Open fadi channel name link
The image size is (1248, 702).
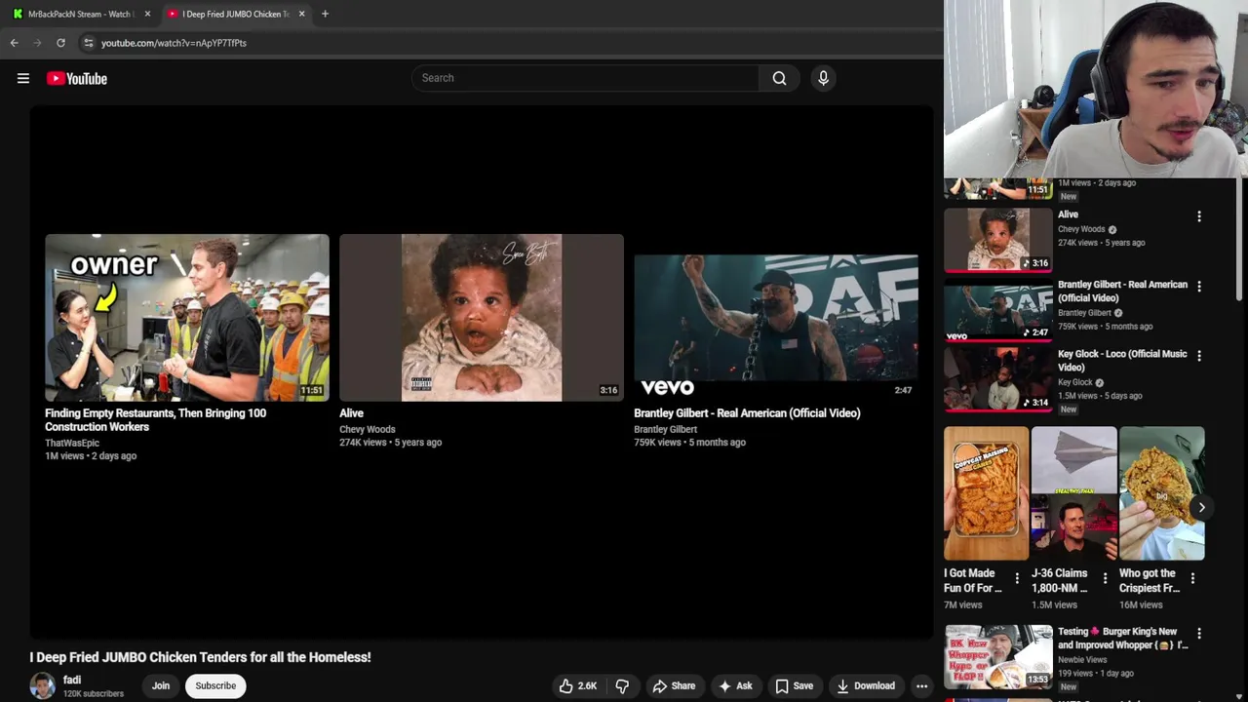[72, 680]
